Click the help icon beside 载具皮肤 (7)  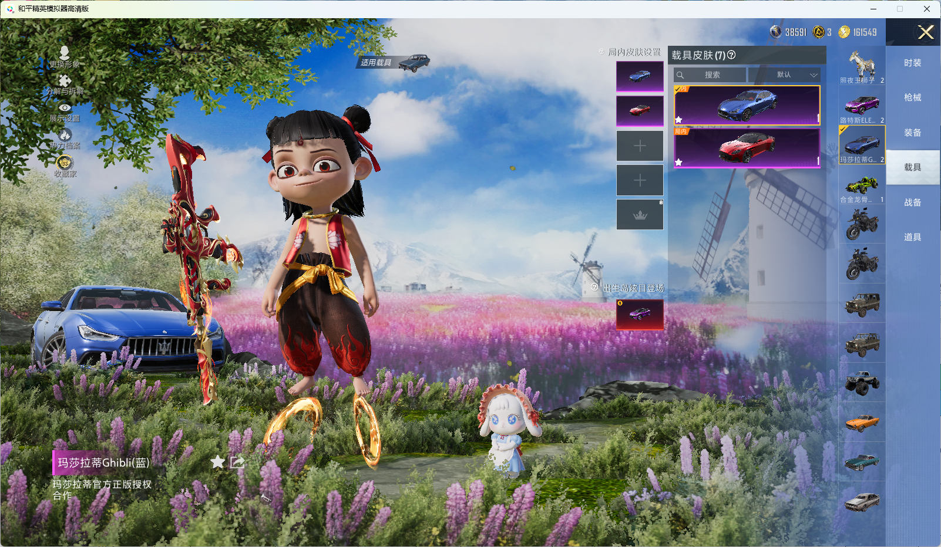coord(731,55)
